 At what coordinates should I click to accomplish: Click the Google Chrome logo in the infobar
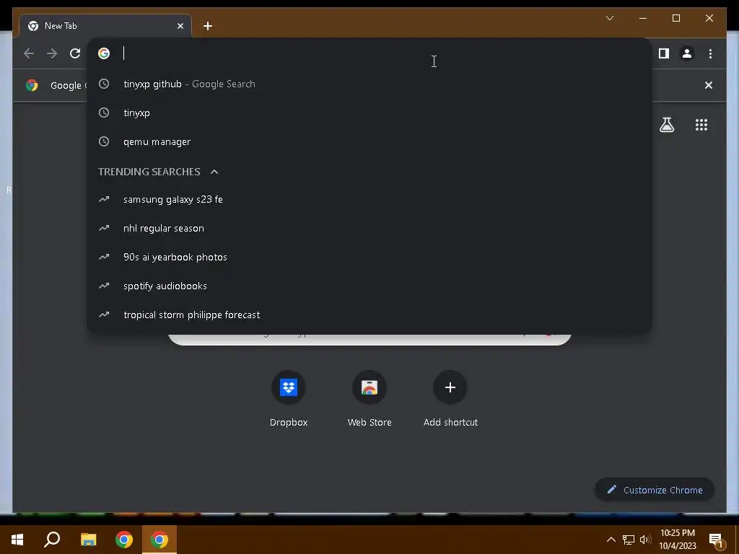[32, 85]
